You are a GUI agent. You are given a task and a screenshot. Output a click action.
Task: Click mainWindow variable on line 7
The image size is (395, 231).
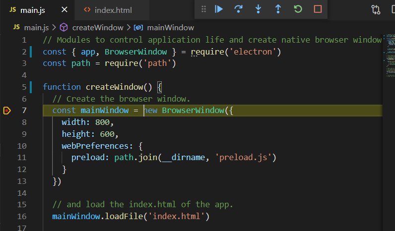105,111
